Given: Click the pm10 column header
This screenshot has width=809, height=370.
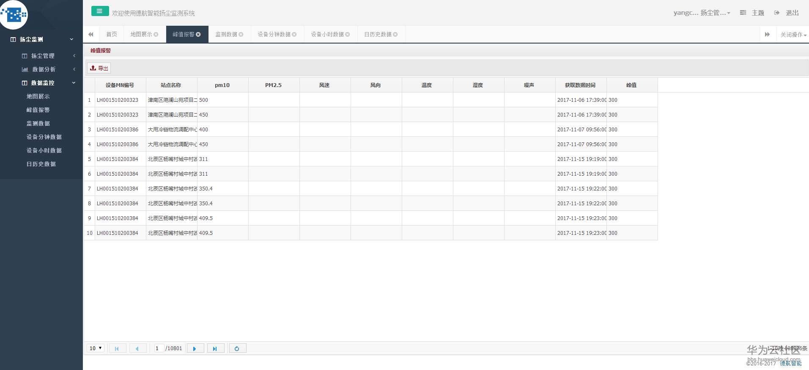Looking at the screenshot, I should [222, 85].
